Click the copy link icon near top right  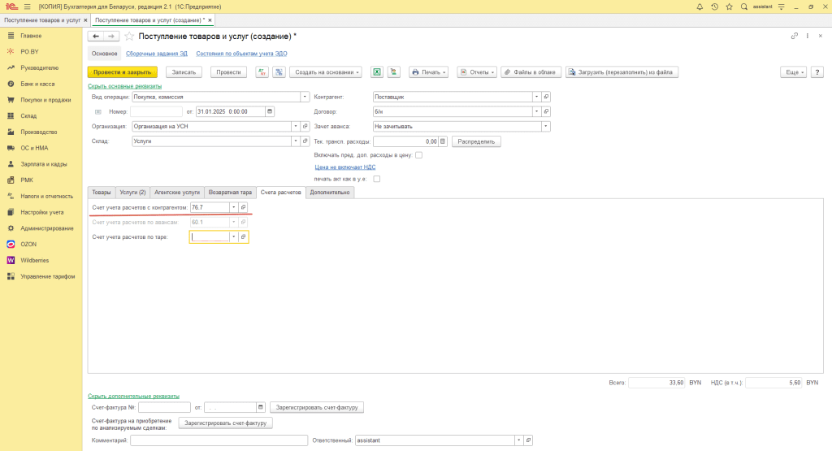[794, 37]
